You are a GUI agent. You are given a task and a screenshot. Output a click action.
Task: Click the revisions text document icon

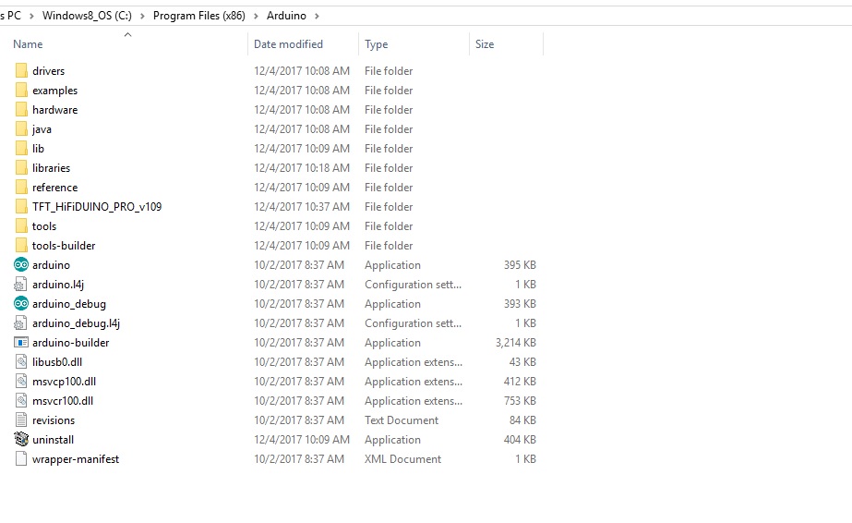click(x=21, y=420)
